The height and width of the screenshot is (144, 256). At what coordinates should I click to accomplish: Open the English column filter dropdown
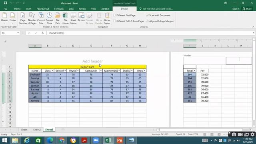click(x=132, y=71)
